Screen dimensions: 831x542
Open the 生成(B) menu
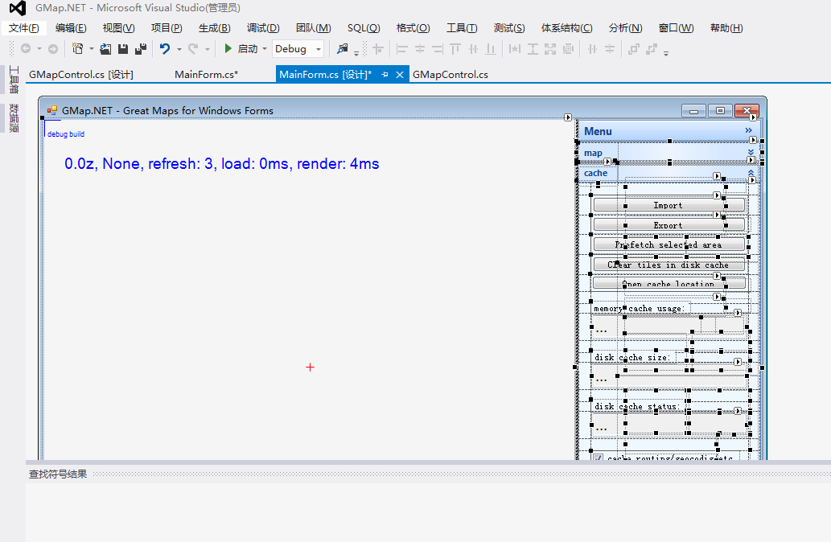pyautogui.click(x=215, y=28)
